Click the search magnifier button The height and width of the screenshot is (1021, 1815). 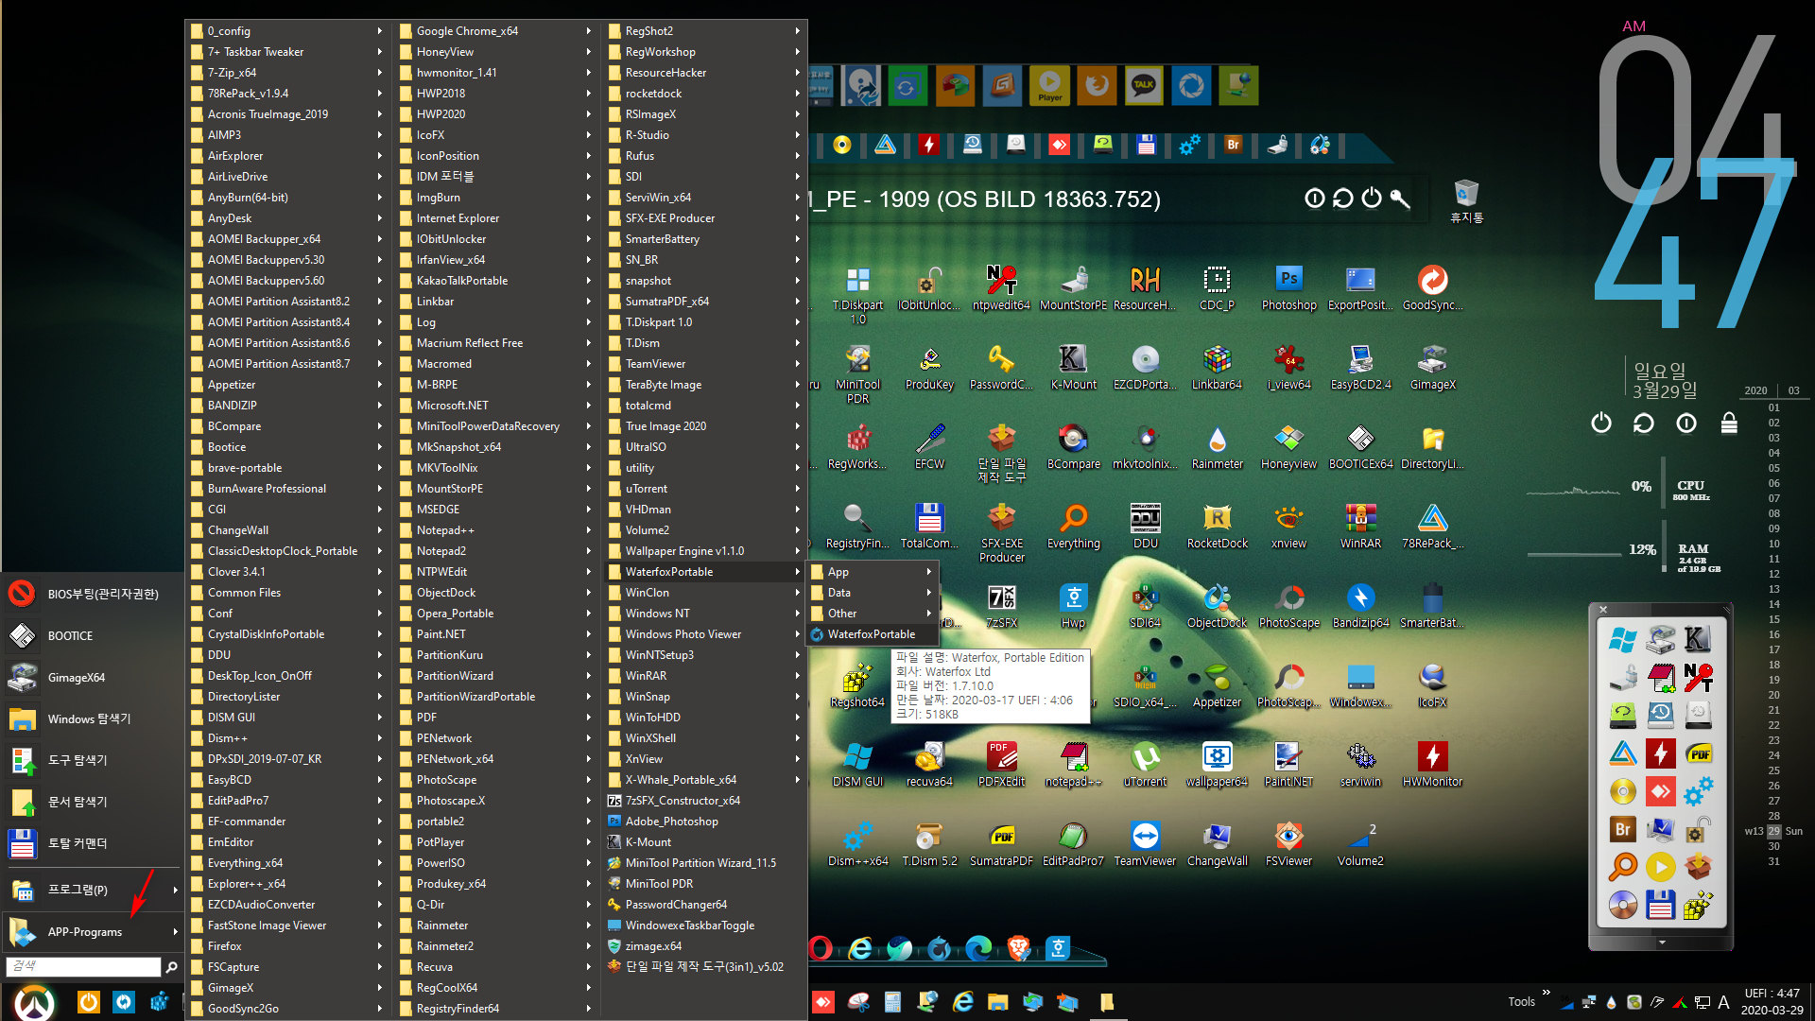coord(171,966)
